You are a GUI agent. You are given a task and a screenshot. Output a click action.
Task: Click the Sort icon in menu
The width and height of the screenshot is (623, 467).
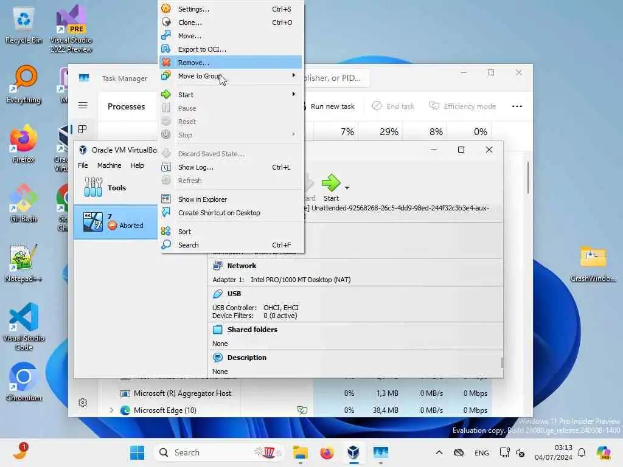[x=166, y=231]
